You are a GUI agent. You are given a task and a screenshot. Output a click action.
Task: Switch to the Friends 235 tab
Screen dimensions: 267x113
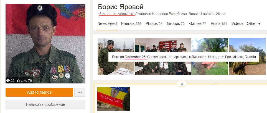[x=131, y=23]
